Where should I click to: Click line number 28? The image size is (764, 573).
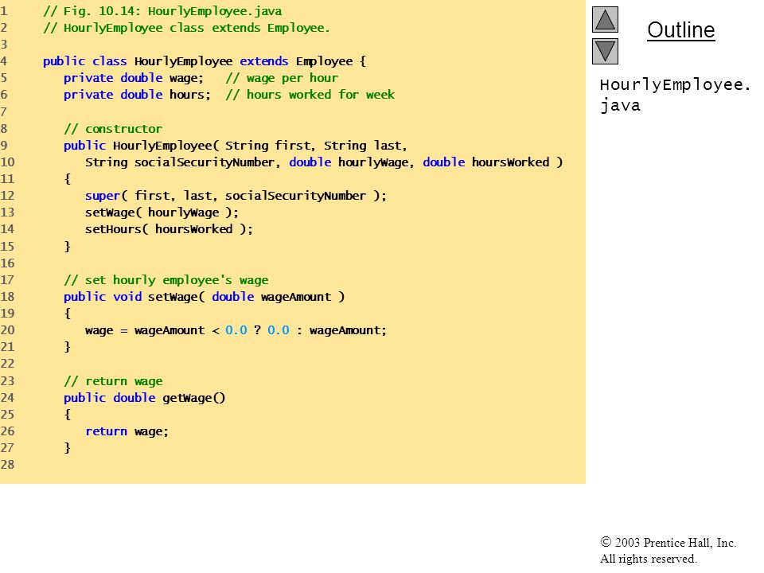7,464
